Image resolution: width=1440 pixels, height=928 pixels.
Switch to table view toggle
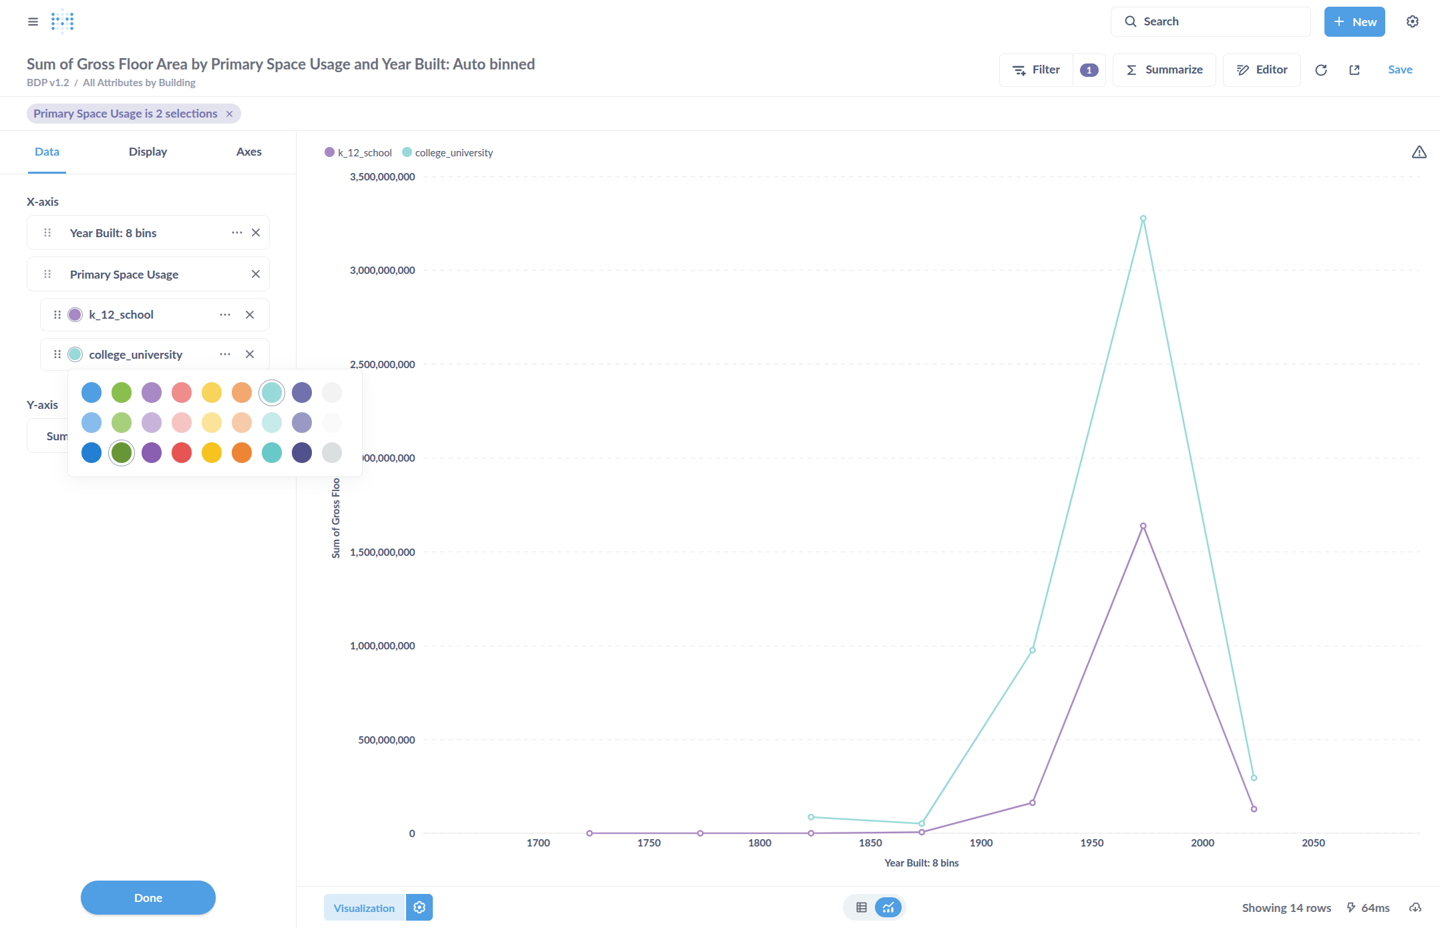[861, 907]
